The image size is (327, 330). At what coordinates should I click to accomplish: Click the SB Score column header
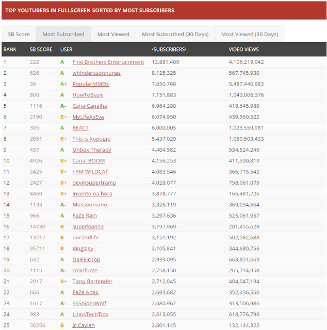[x=41, y=49]
